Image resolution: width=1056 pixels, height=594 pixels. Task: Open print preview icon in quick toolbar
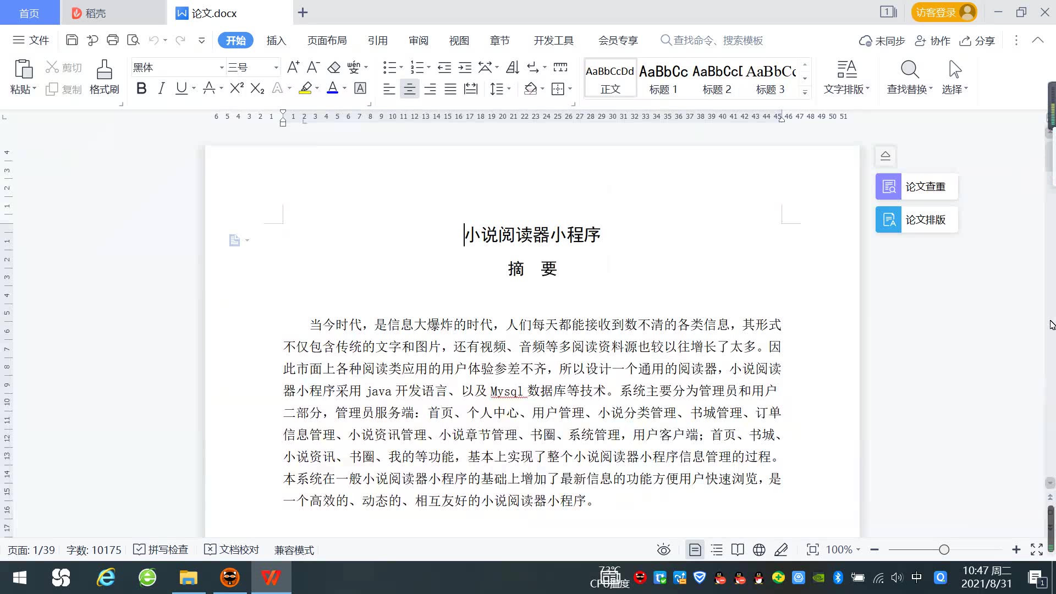(133, 40)
